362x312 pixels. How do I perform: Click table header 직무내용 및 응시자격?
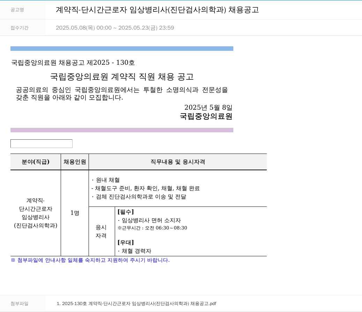[178, 162]
